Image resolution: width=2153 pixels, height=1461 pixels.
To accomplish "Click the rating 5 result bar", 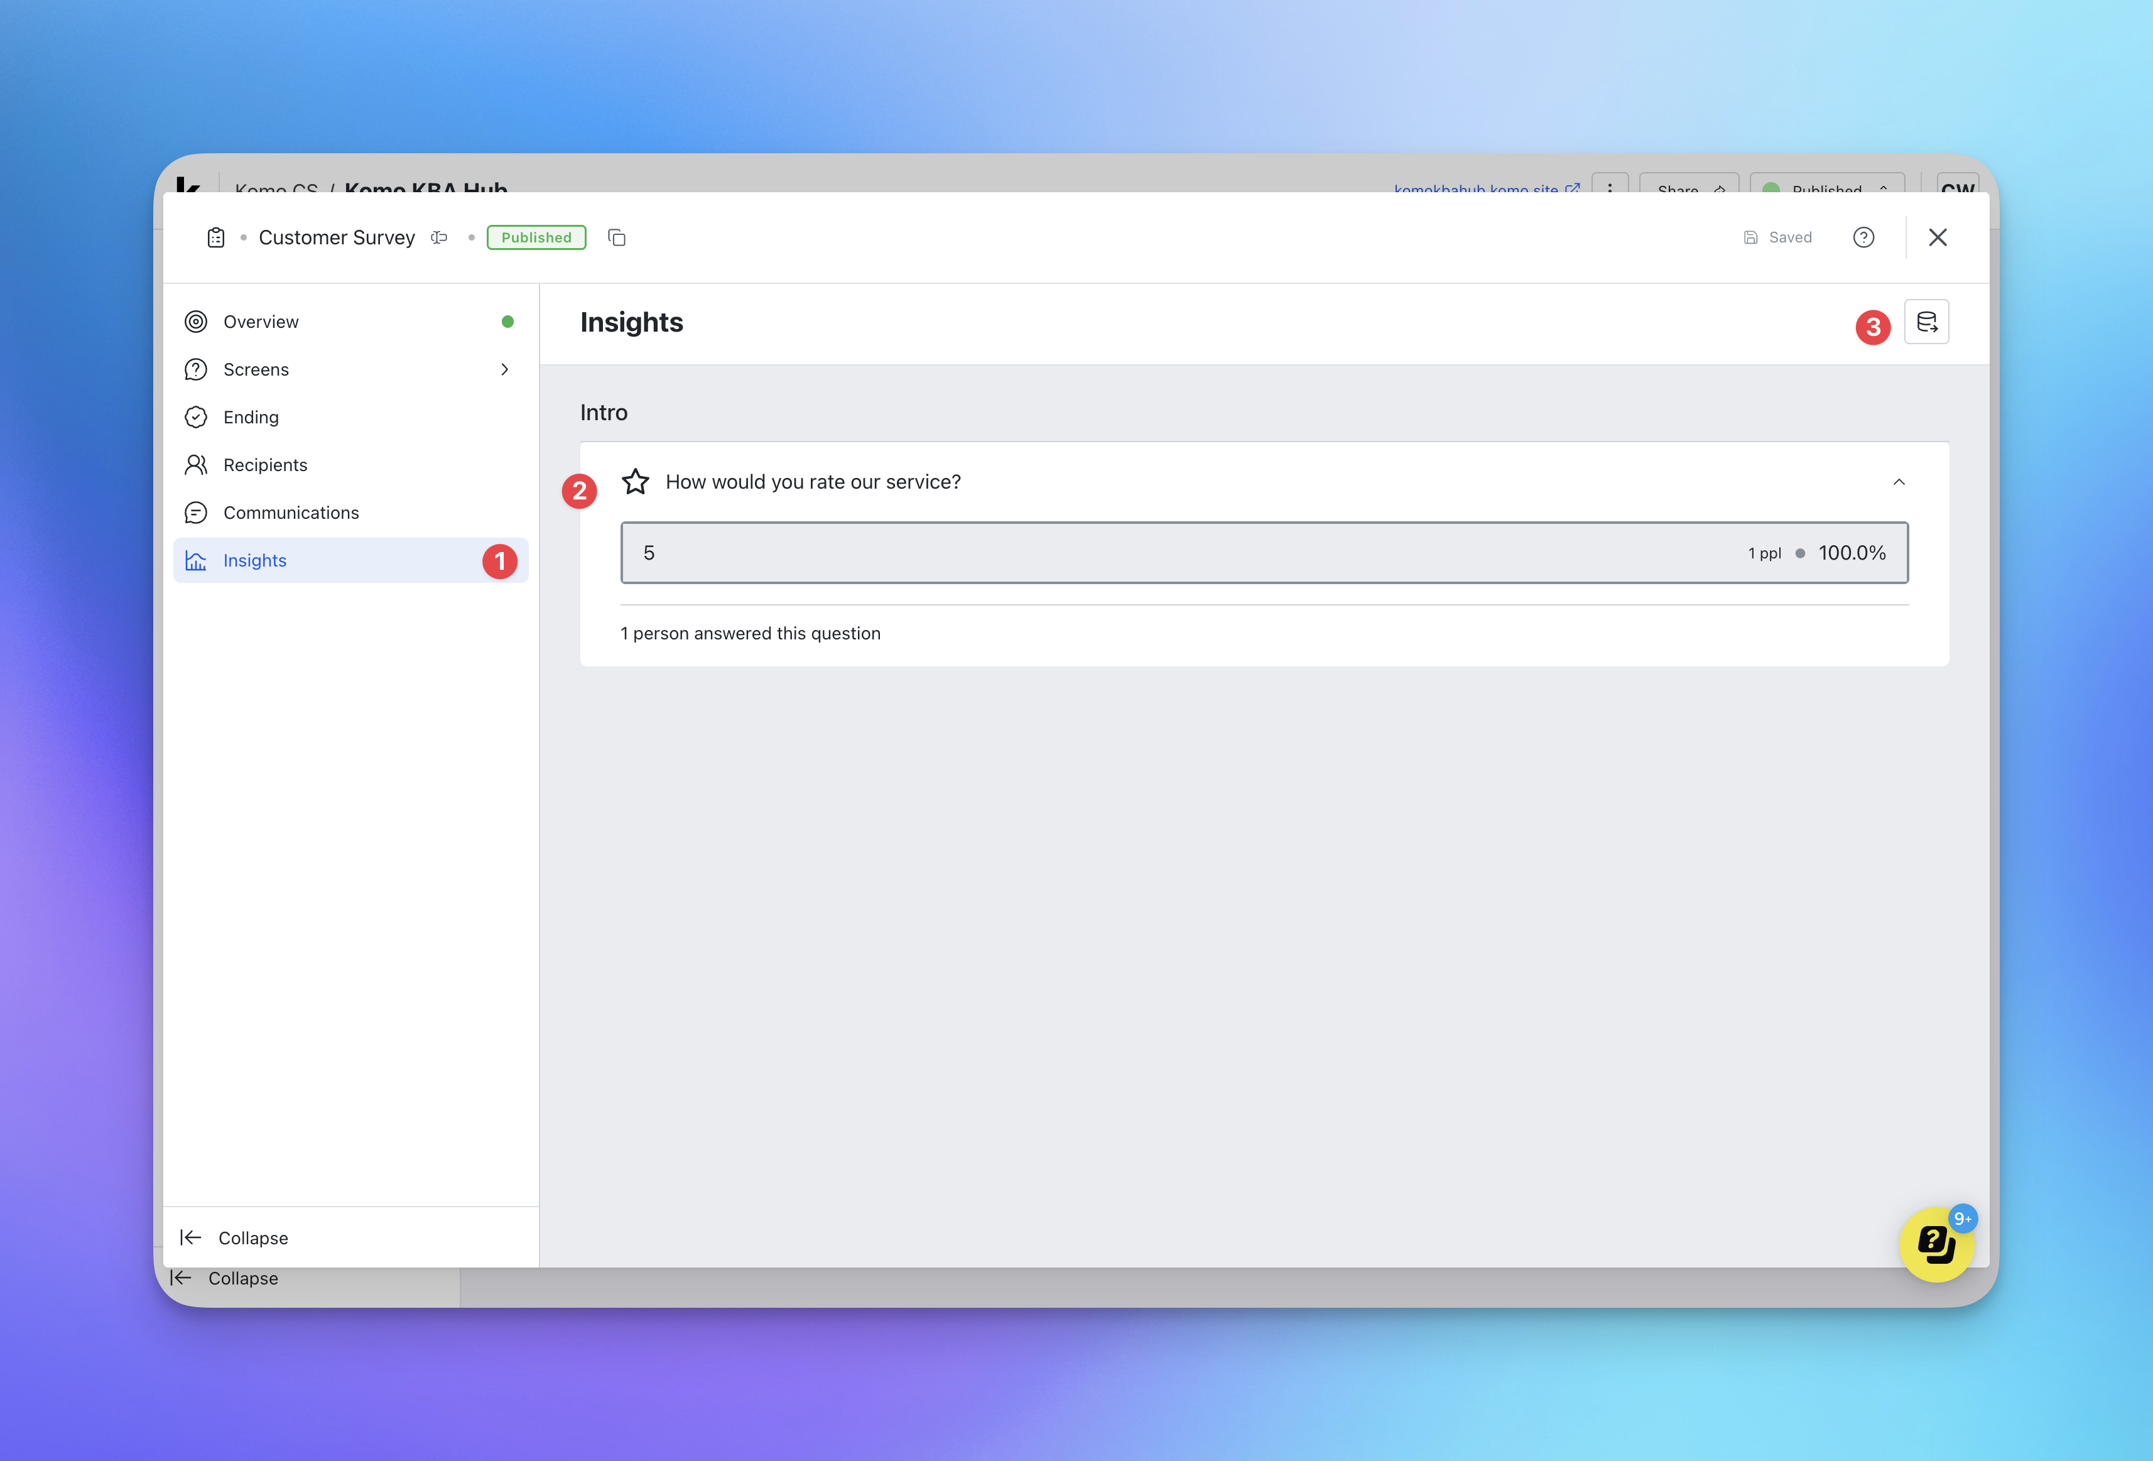I will point(1264,553).
